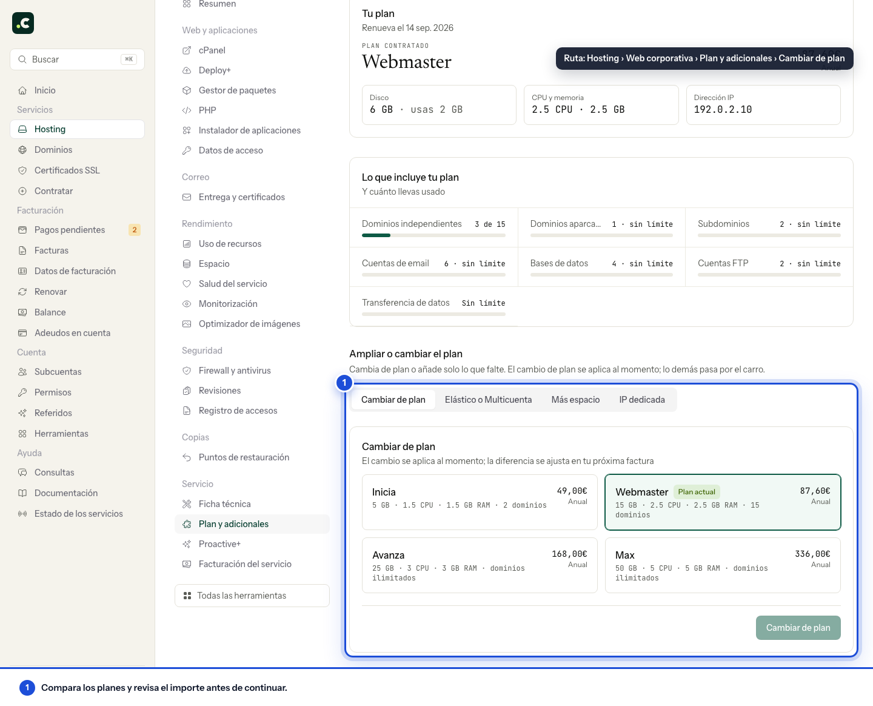
Task: Click the Estado de los servicios icon
Action: (22, 514)
